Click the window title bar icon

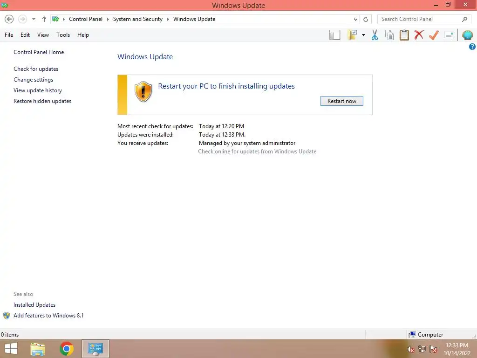pos(5,5)
